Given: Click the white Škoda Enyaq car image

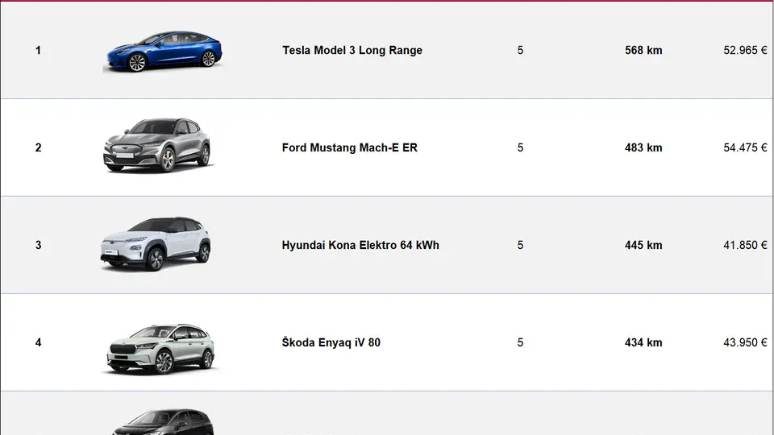Looking at the screenshot, I should pyautogui.click(x=161, y=349).
